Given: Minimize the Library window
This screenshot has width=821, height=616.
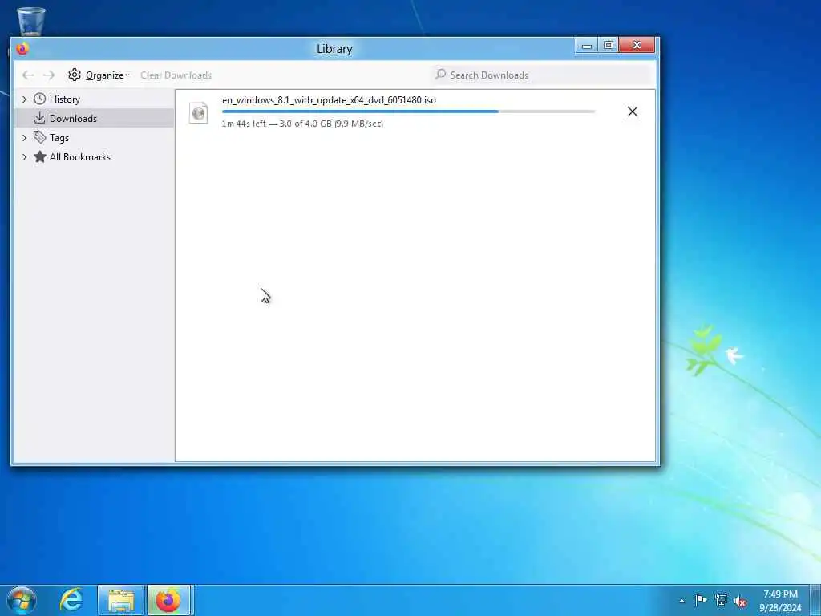Looking at the screenshot, I should (587, 46).
